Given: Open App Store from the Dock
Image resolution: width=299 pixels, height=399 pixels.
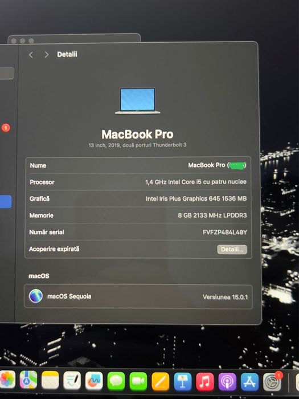Looking at the screenshot, I should coord(249,382).
